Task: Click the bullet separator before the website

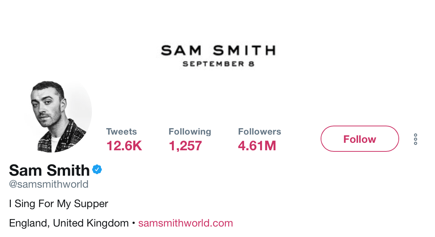Action: (x=133, y=224)
